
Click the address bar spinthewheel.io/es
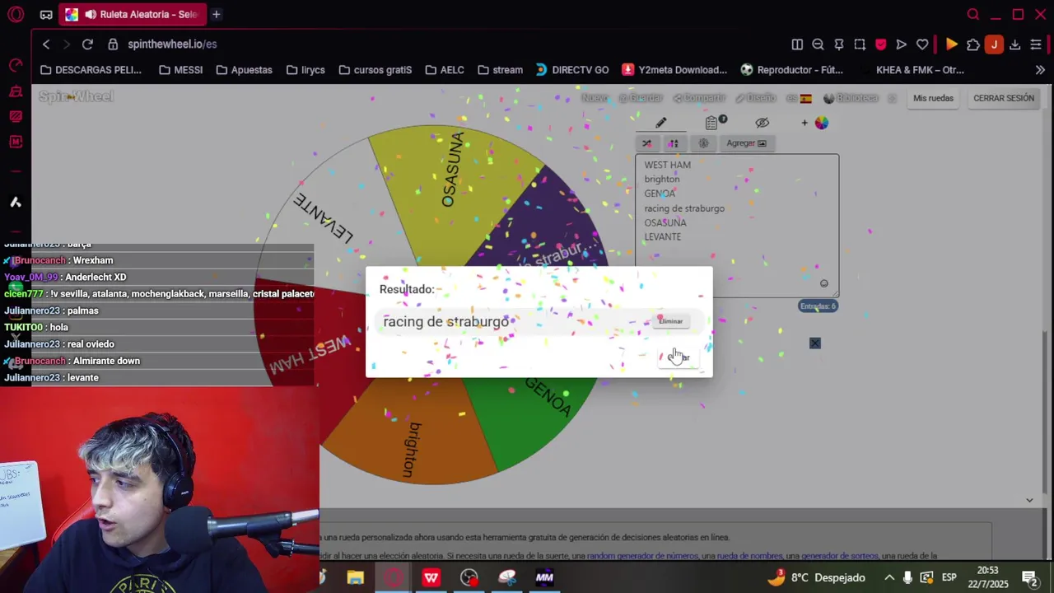click(x=172, y=44)
